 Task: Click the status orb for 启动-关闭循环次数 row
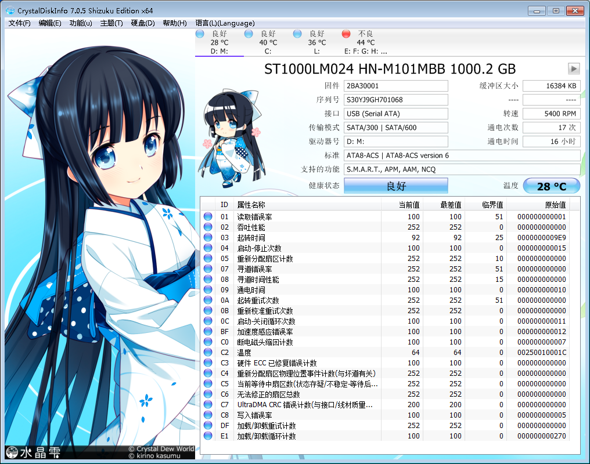[208, 321]
